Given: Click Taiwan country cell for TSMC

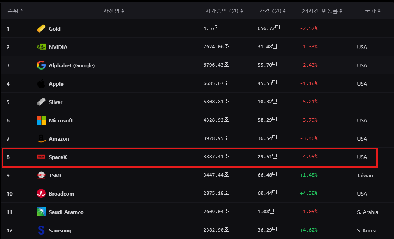Looking at the screenshot, I should [x=365, y=175].
